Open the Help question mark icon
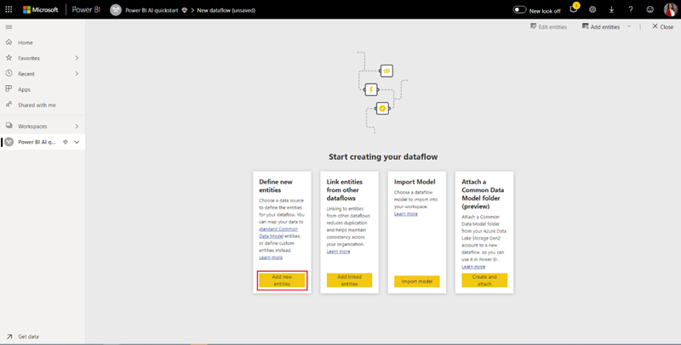The height and width of the screenshot is (345, 681). point(631,9)
